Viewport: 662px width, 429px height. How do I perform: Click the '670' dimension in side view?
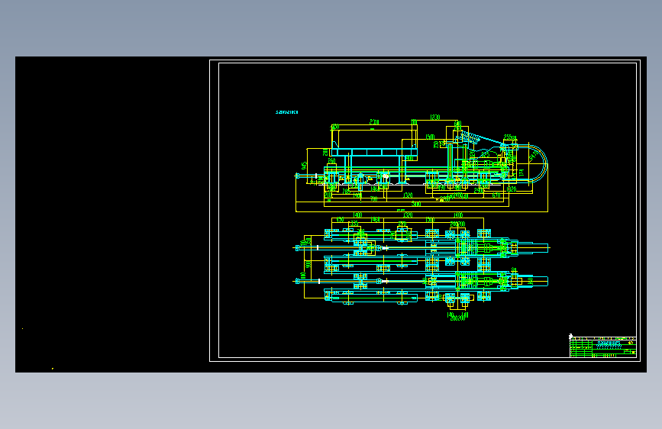click(x=496, y=195)
